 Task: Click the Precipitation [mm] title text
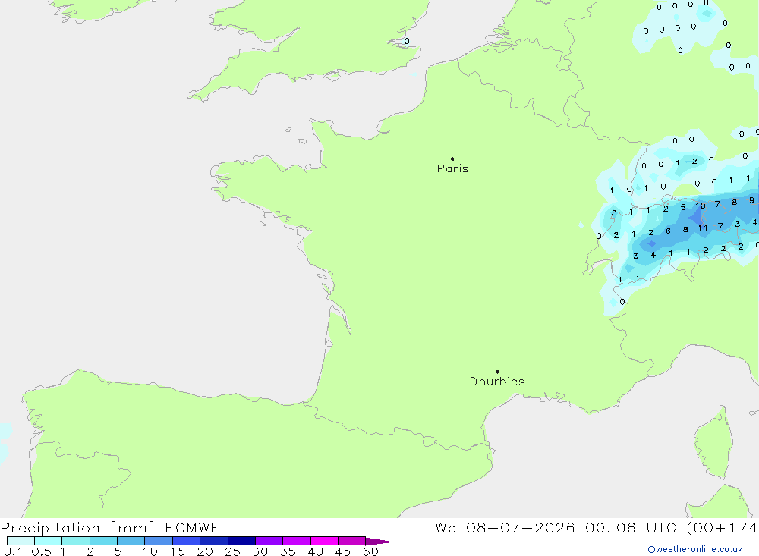click(x=77, y=527)
